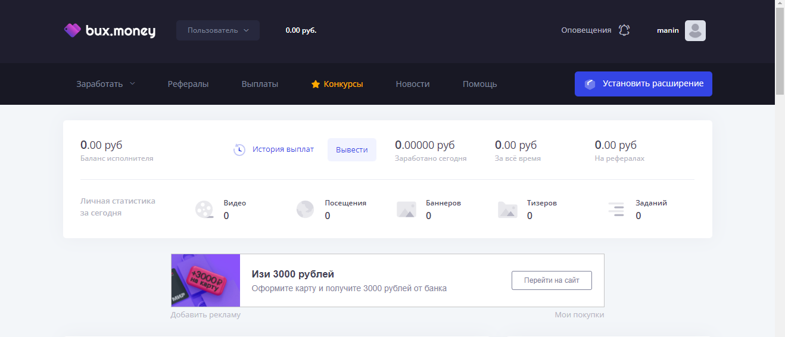Viewport: 785px width, 337px height.
Task: Click the Личная статистика за сегодня text
Action: tap(118, 207)
